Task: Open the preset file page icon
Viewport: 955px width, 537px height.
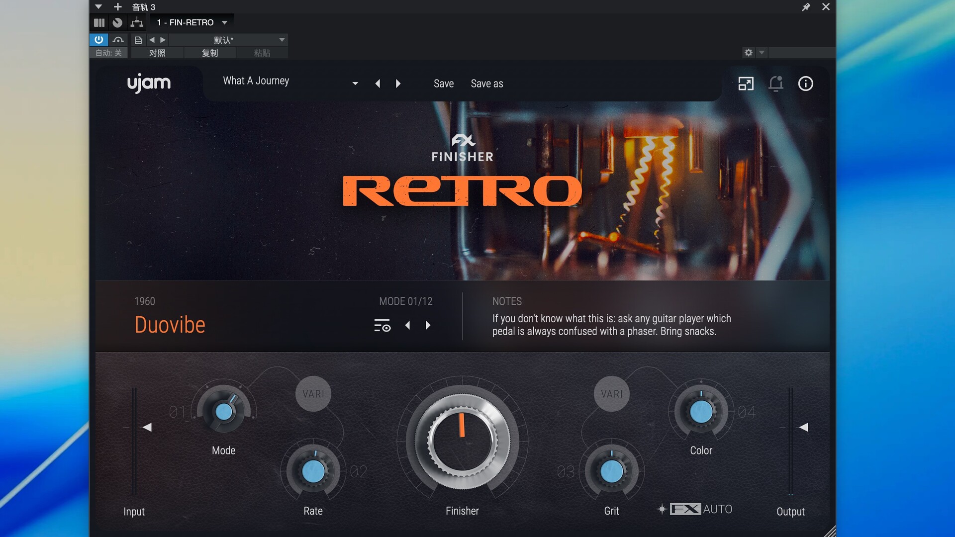Action: pos(138,40)
